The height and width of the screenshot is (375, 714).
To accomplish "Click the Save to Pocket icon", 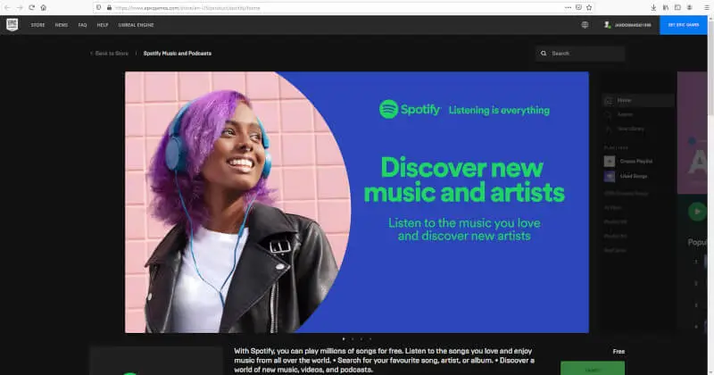I will coord(578,8).
